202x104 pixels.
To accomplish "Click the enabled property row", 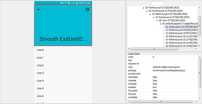I will [x=163, y=87].
